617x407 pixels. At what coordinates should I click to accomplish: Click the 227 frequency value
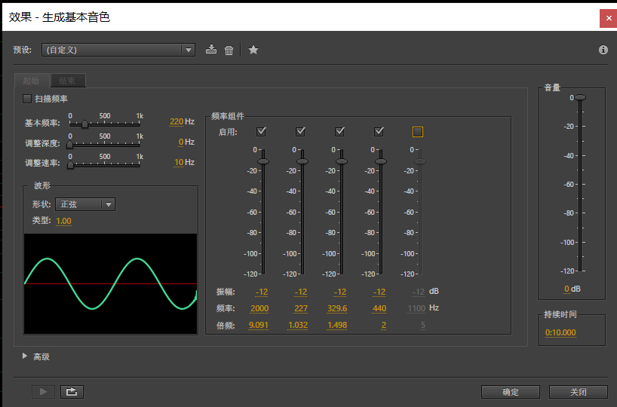point(301,309)
